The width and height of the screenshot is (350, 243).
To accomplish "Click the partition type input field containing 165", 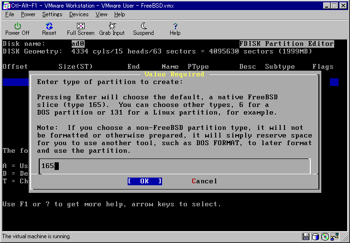I will coord(175,166).
